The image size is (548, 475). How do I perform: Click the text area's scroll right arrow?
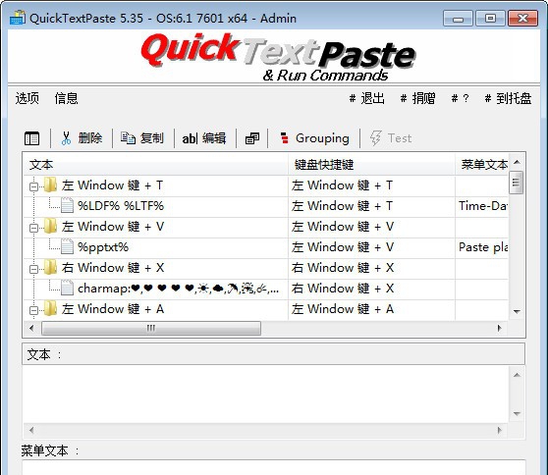click(x=500, y=430)
